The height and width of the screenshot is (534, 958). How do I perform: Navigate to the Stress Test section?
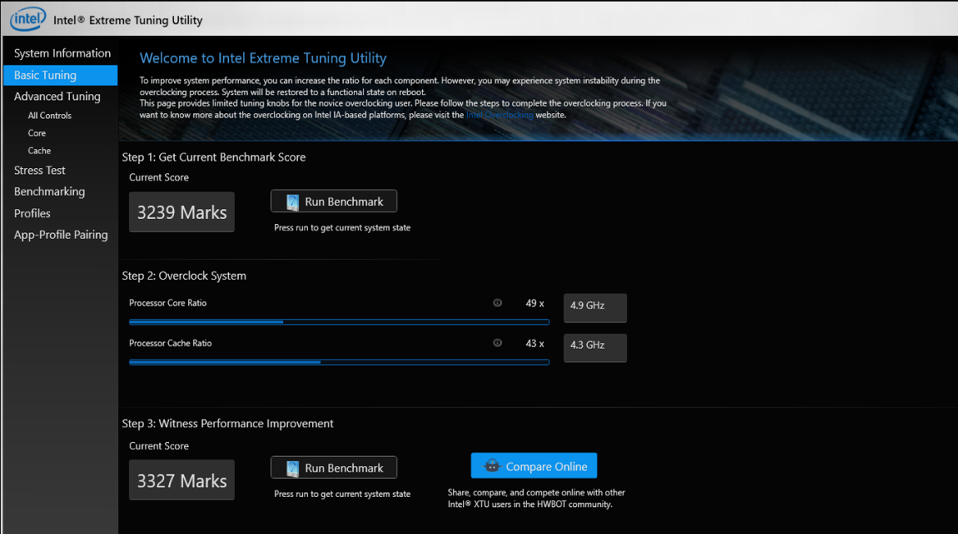39,170
